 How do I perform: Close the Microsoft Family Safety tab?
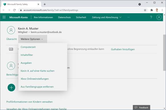pyautogui.click(x=38, y=4)
